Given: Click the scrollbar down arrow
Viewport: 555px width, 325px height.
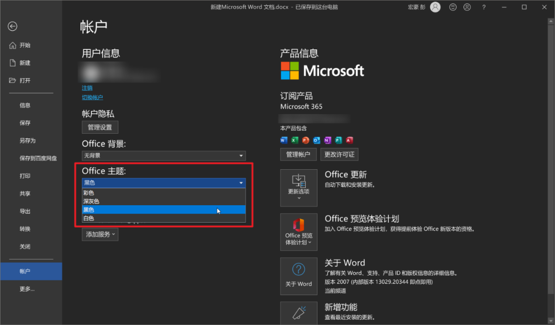Looking at the screenshot, I should pos(551,321).
